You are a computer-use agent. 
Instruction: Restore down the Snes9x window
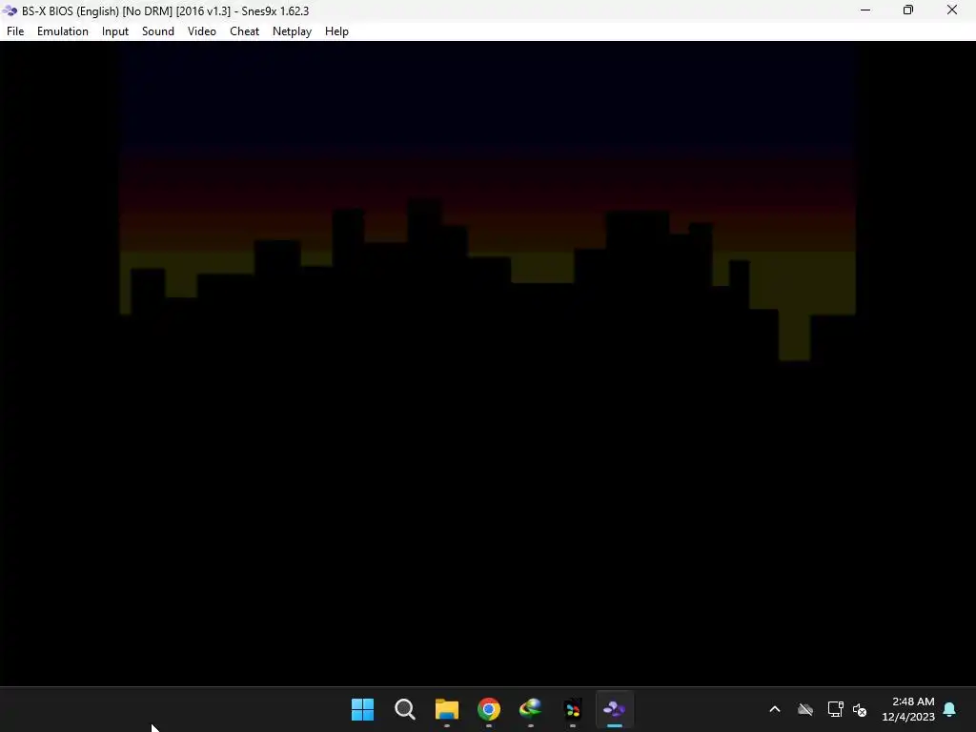click(908, 10)
